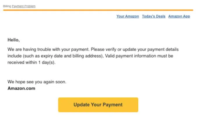Open the Your Amazon link
198x117 pixels.
(128, 16)
